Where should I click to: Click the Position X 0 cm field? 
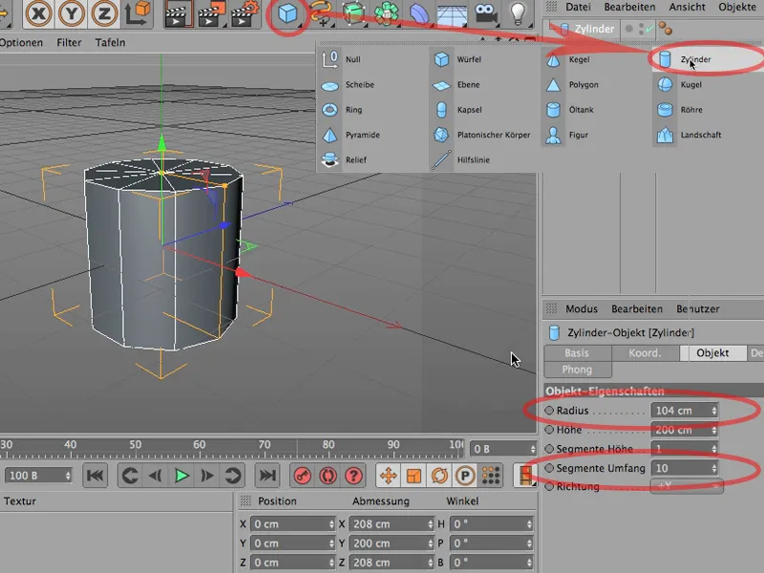(x=293, y=523)
